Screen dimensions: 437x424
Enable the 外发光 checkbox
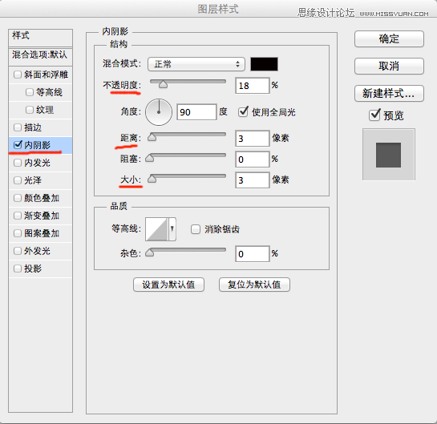point(18,251)
